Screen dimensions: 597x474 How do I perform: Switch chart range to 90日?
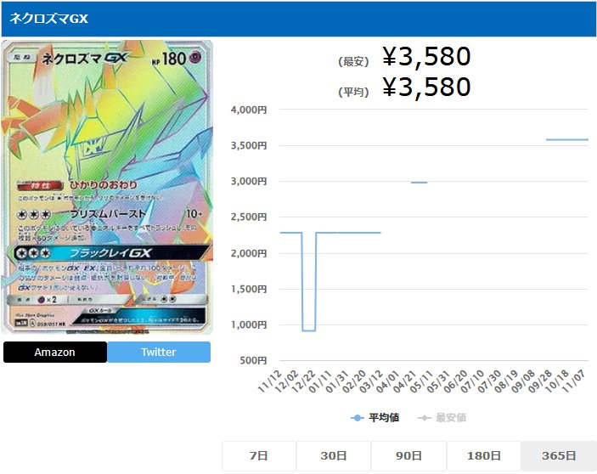click(408, 455)
